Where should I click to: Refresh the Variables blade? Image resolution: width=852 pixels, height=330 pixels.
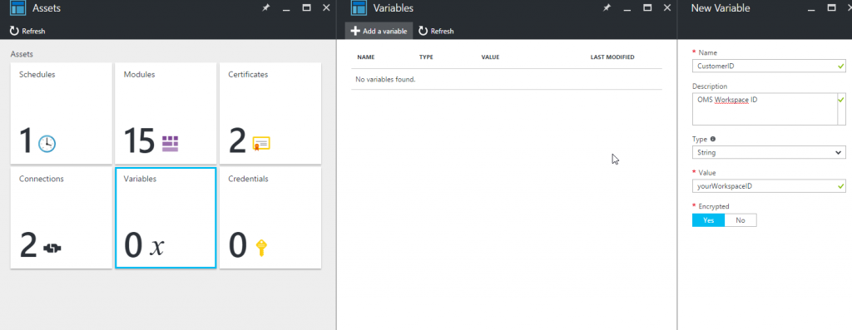(x=436, y=31)
